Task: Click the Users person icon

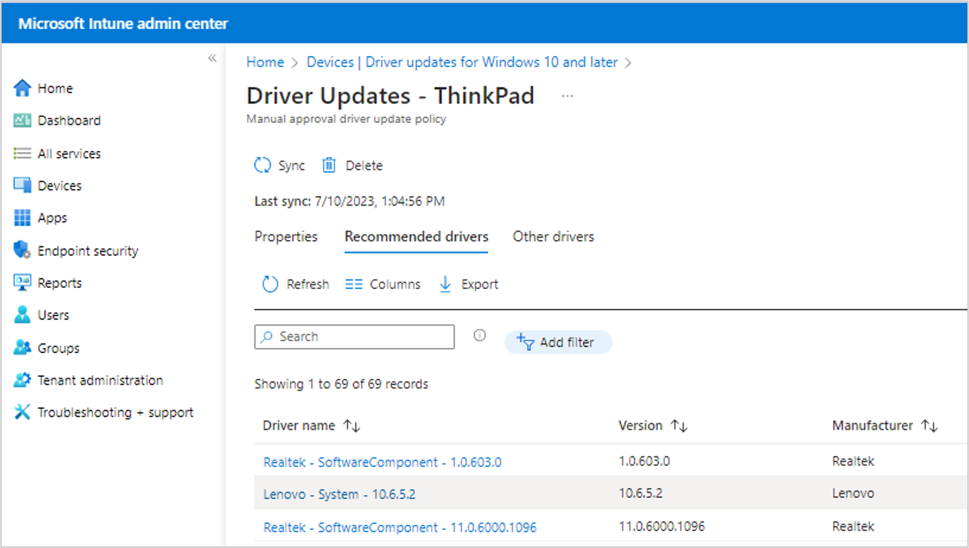Action: coord(22,315)
